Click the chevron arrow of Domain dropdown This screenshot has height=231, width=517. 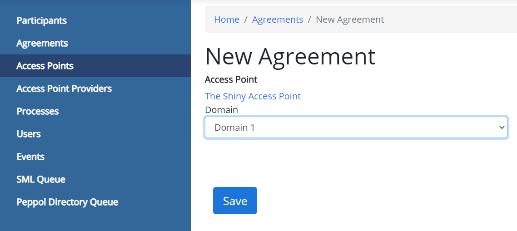502,128
